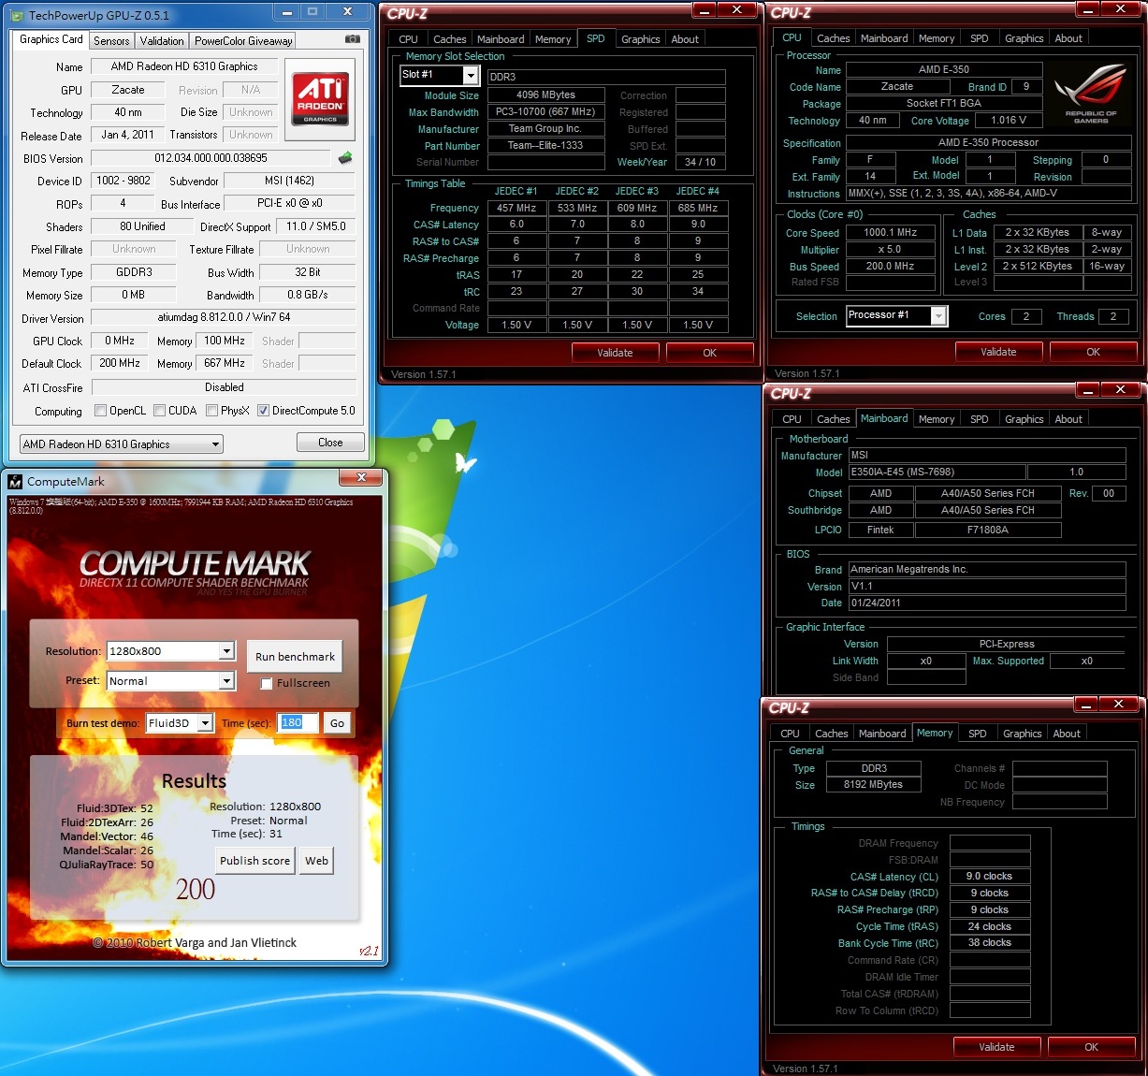Open the PowerColor Giveaway tab

click(x=243, y=41)
